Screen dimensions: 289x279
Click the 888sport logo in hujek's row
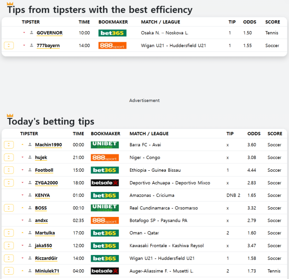[105, 157]
